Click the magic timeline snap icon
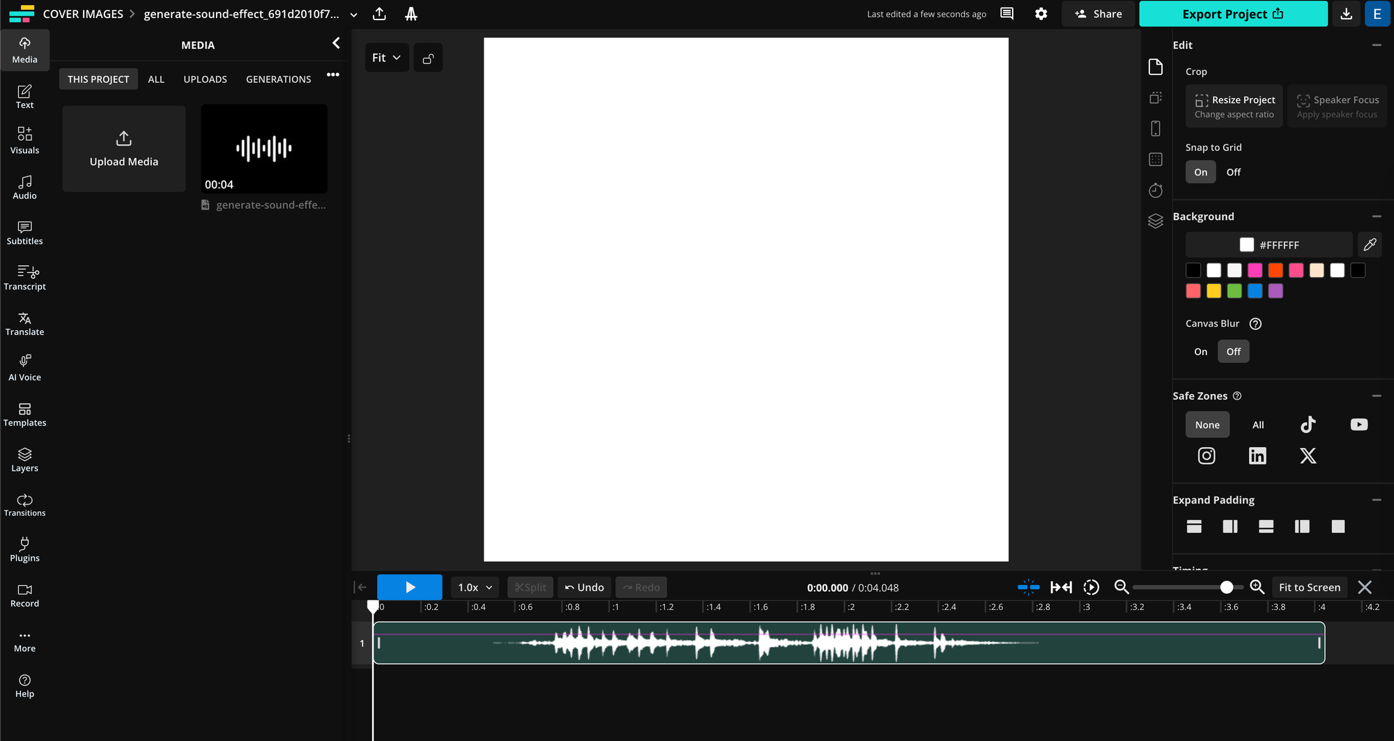Viewport: 1394px width, 741px height. [1028, 587]
